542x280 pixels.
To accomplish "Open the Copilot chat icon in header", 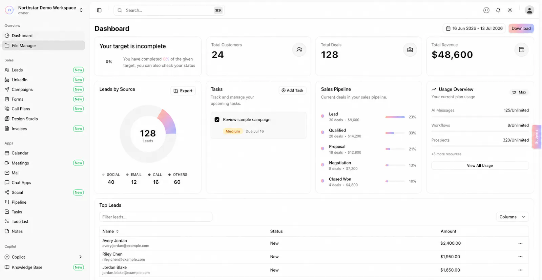I will 486,10.
